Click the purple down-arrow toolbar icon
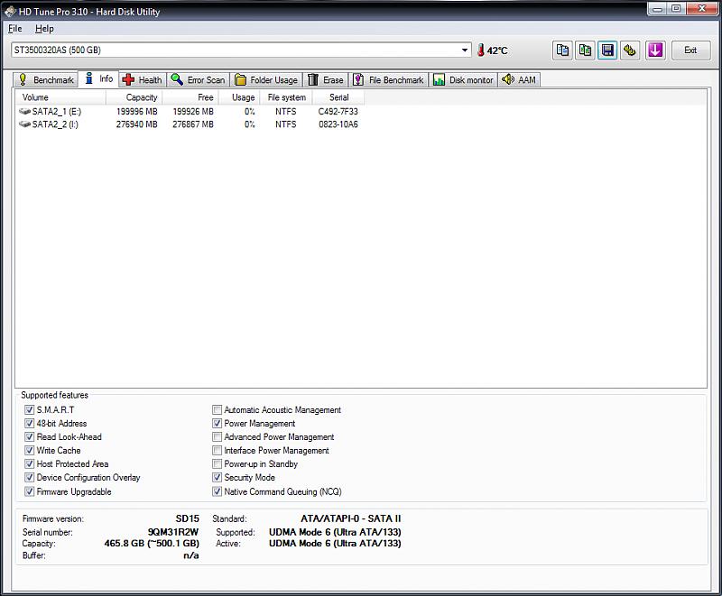Screen dimensions: 722x596 655,50
